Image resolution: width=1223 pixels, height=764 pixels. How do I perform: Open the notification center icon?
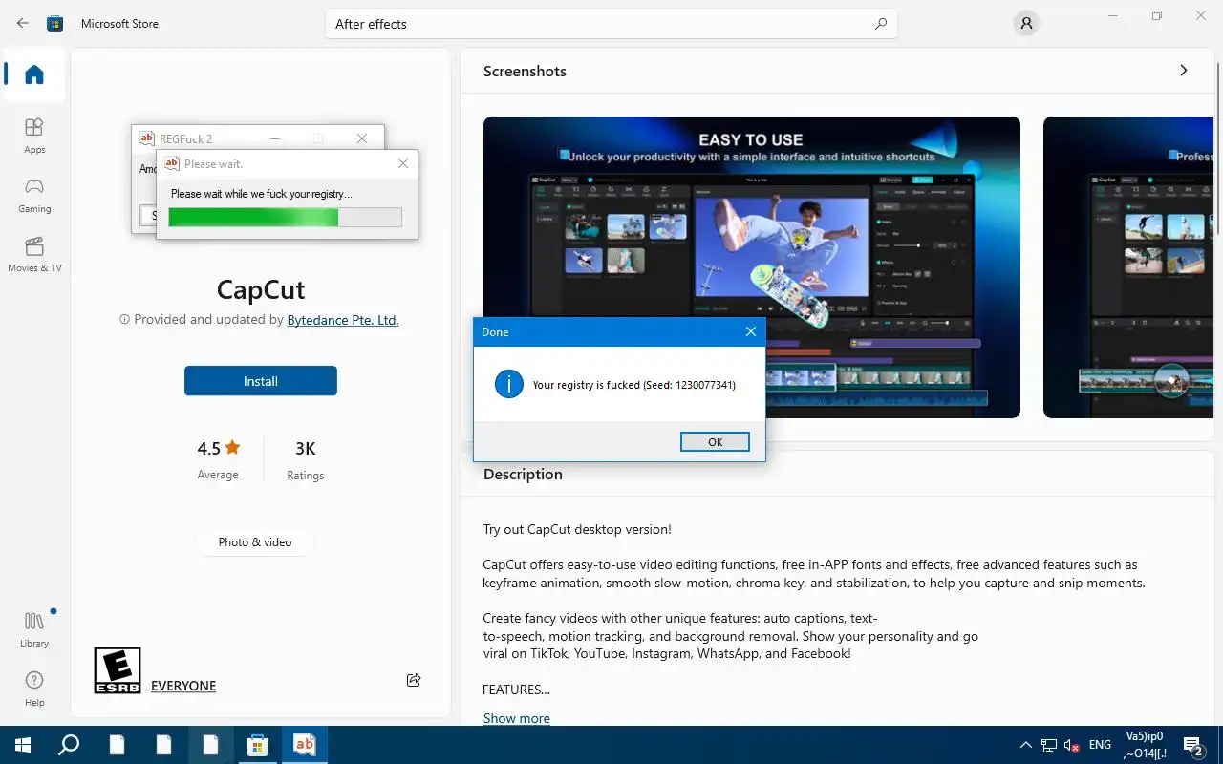point(1192,745)
